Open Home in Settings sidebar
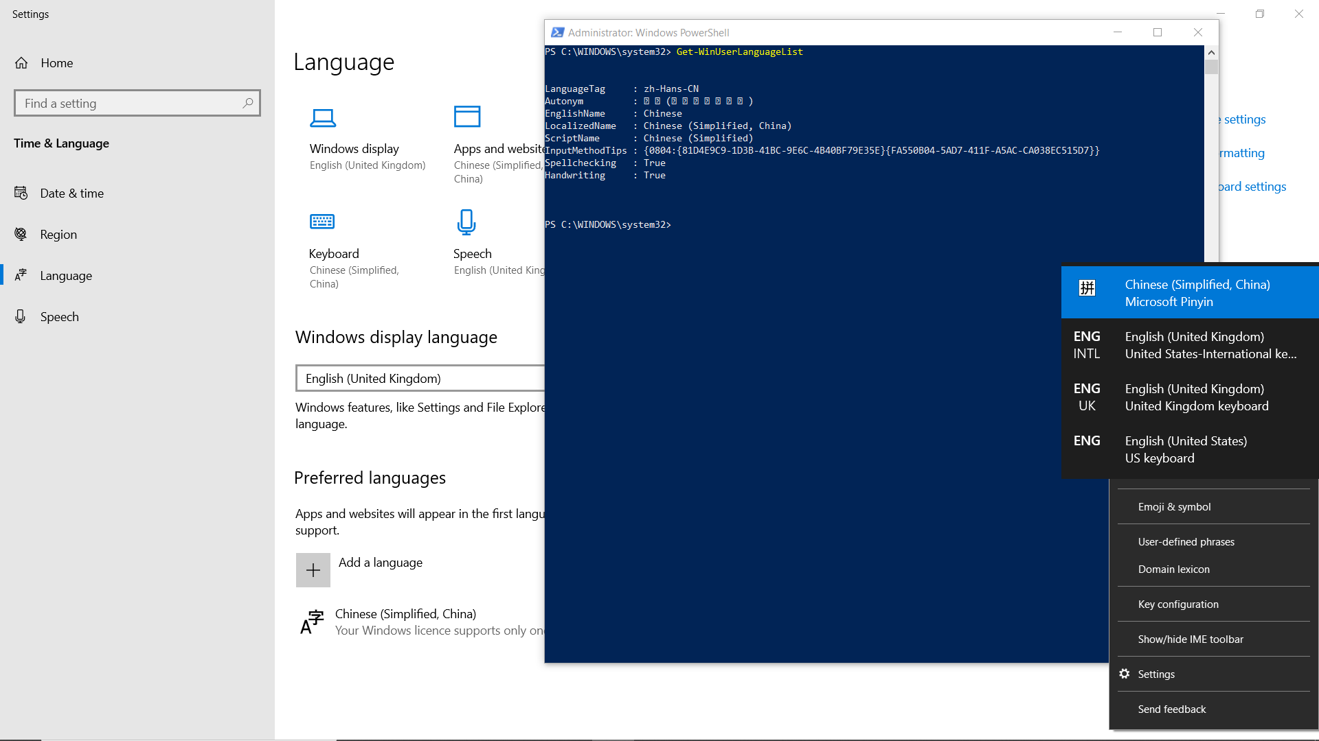 click(x=137, y=63)
